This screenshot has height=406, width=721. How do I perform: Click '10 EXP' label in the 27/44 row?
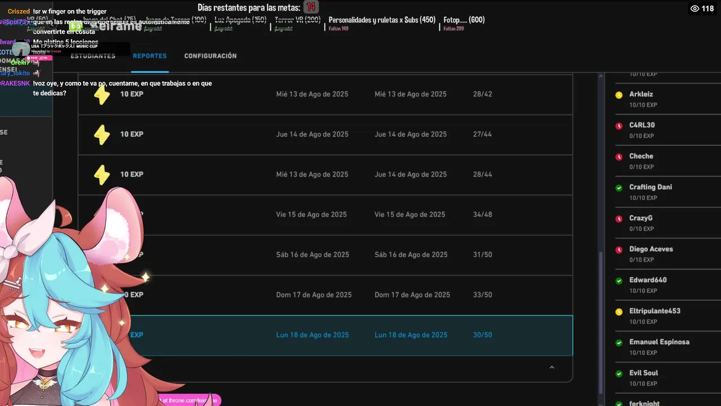tap(132, 134)
